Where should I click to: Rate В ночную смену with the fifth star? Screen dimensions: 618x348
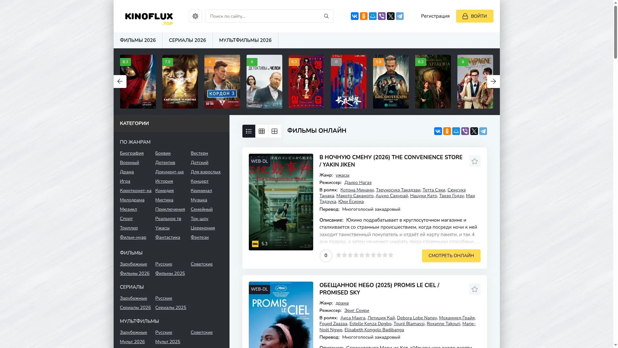(x=362, y=255)
